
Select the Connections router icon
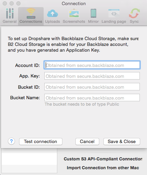(31, 14)
